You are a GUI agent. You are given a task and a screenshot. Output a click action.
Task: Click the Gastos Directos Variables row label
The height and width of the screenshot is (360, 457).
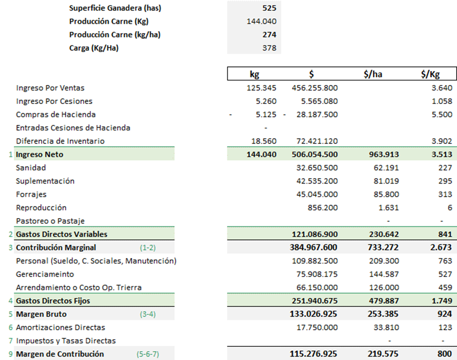(x=61, y=234)
